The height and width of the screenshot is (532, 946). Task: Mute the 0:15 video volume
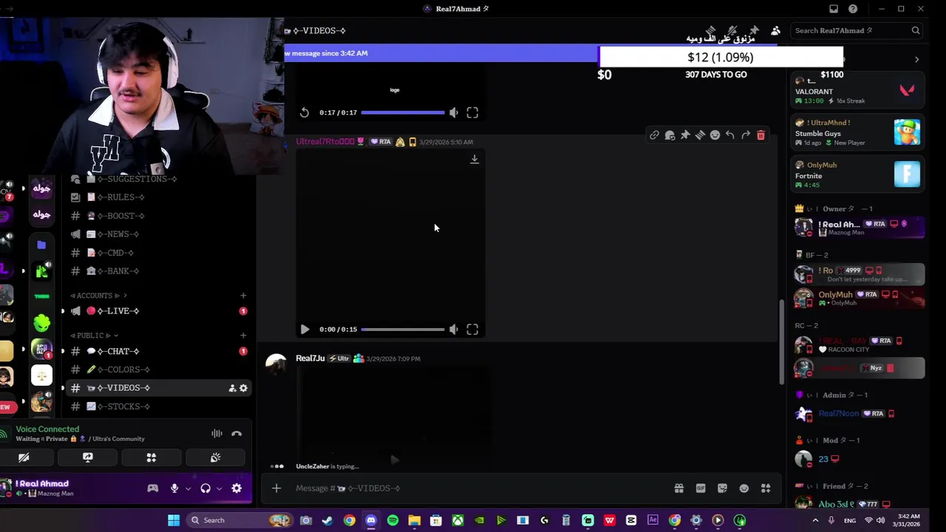tap(453, 330)
